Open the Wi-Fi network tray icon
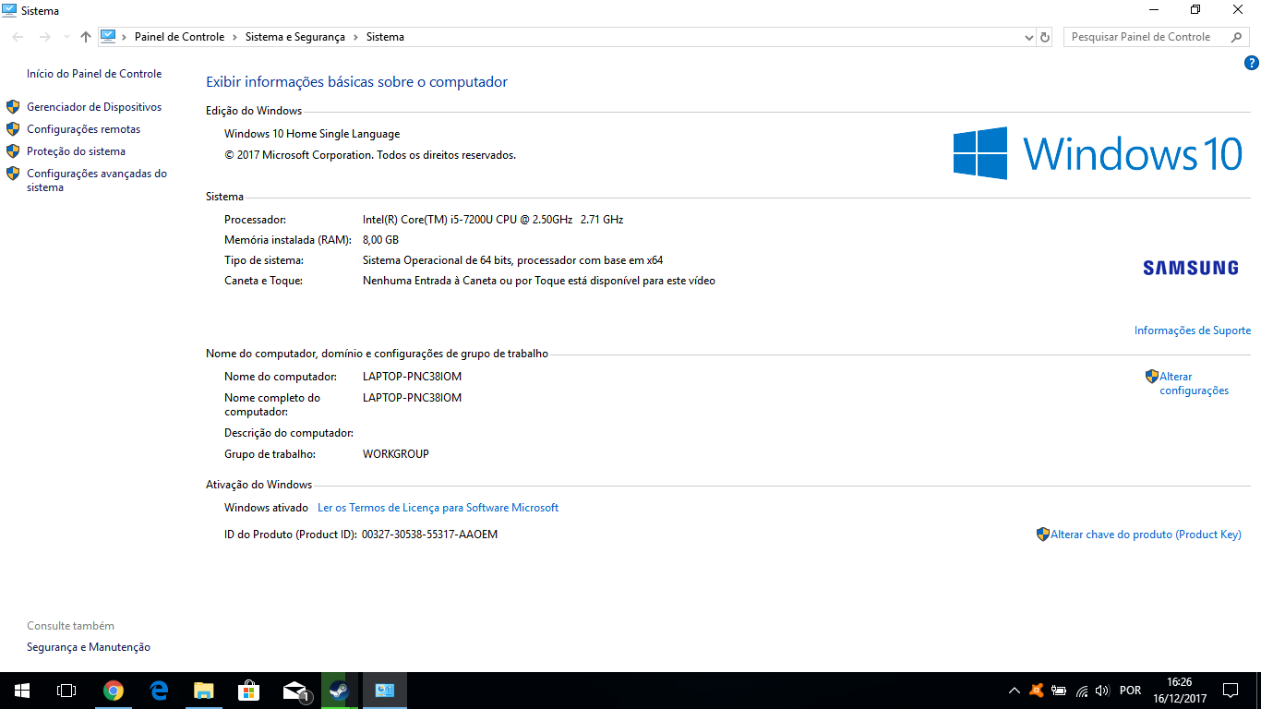 click(1081, 691)
